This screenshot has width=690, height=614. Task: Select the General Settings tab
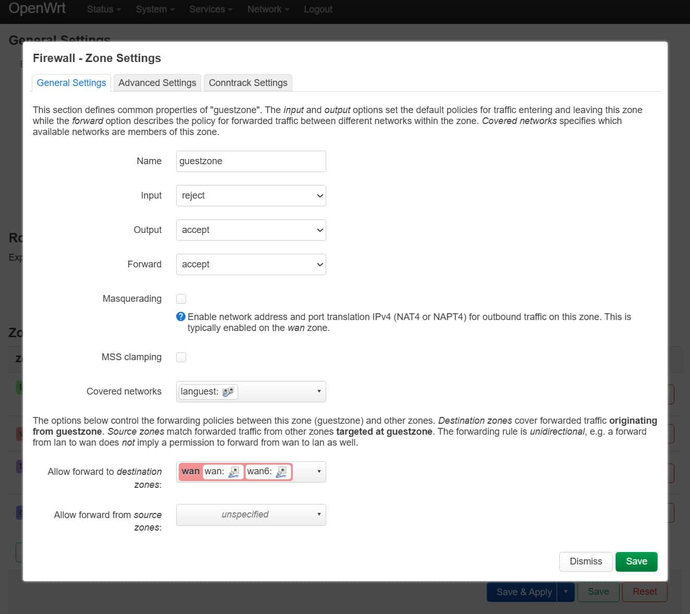pyautogui.click(x=71, y=83)
